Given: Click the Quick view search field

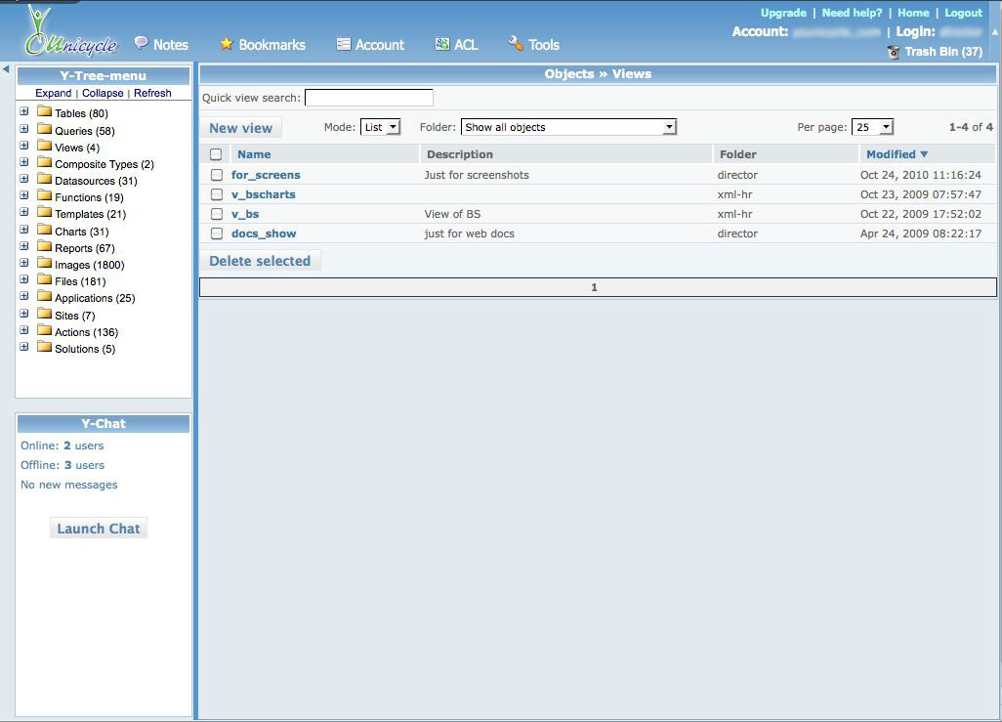Looking at the screenshot, I should 369,98.
